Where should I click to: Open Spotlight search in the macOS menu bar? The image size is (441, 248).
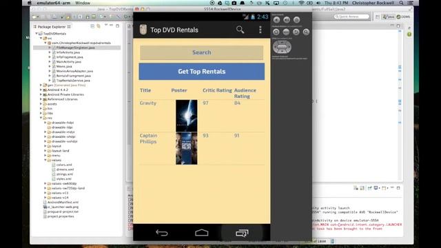click(x=401, y=3)
